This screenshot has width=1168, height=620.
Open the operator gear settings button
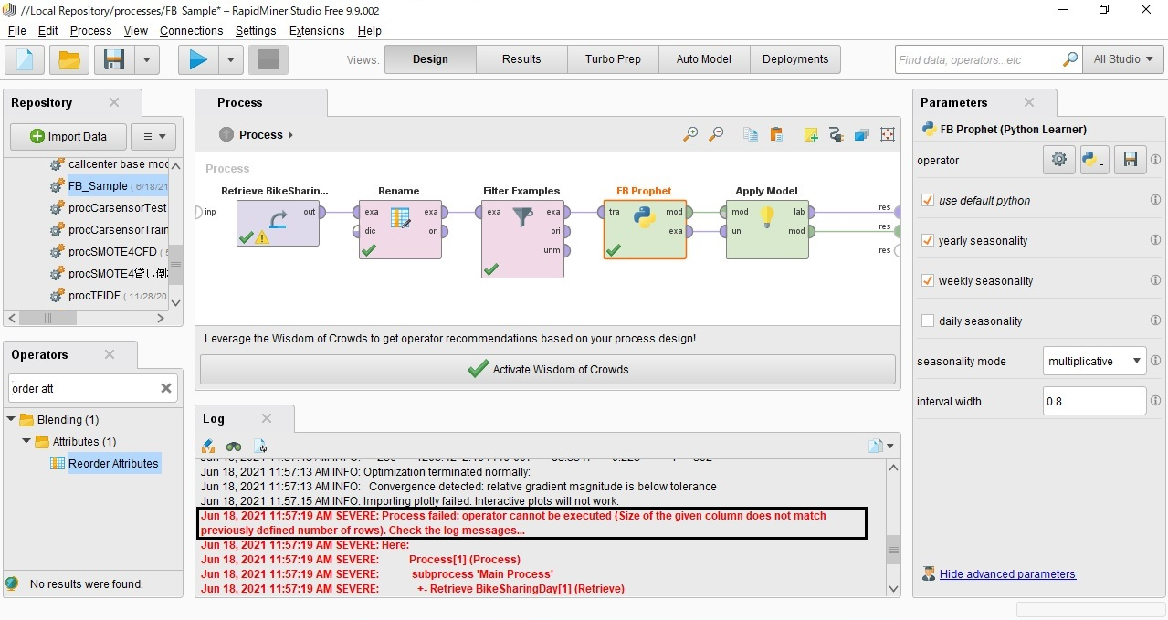click(1058, 160)
